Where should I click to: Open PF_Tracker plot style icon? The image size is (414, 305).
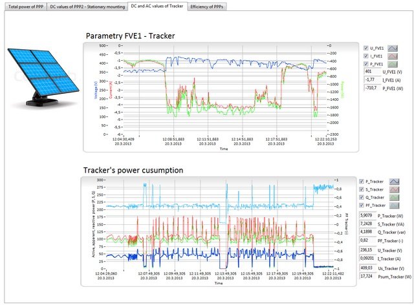(x=394, y=205)
